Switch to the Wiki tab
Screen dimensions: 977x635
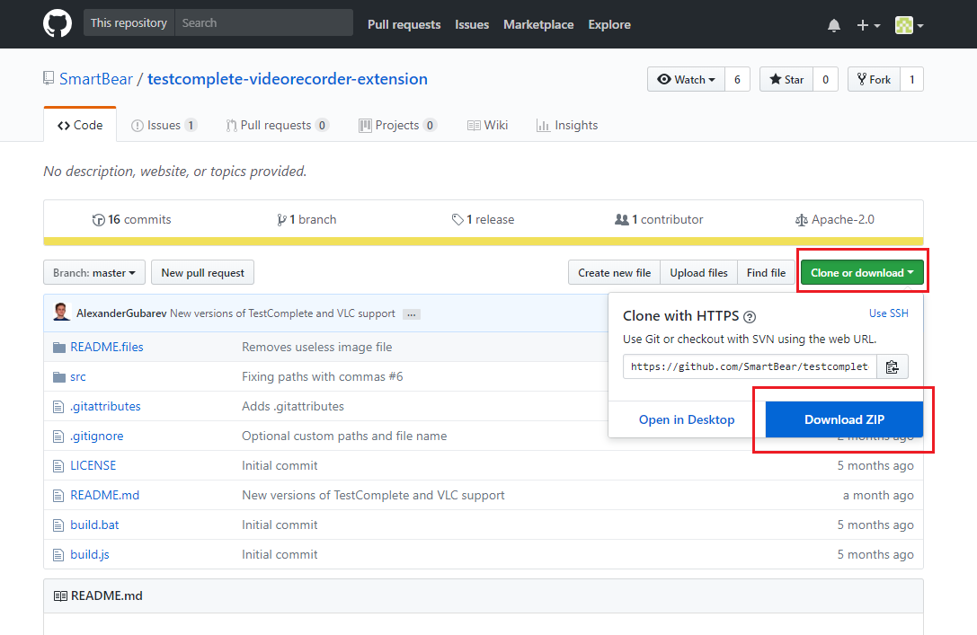488,125
